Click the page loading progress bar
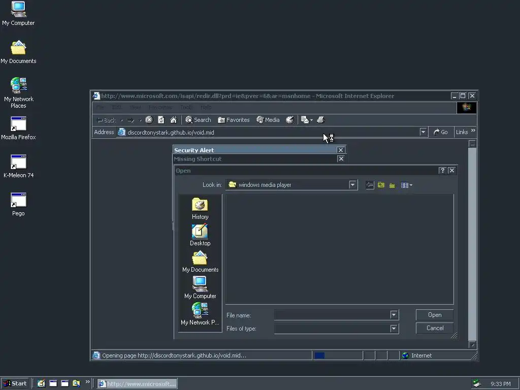Screen dimensions: 520x390 tap(337, 355)
